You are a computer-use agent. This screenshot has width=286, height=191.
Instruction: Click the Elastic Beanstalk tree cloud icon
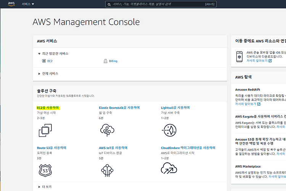tap(107, 130)
